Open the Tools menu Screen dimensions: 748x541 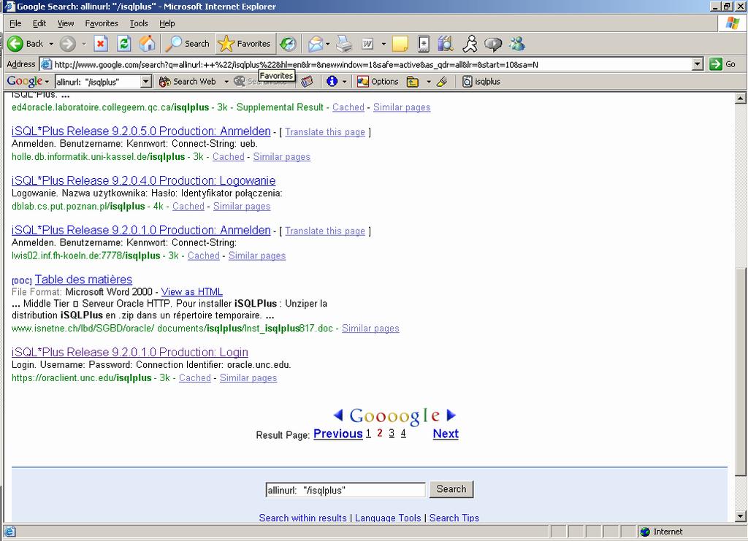[139, 23]
